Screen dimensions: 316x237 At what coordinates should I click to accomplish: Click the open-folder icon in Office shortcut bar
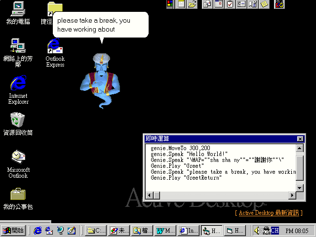(193, 4)
